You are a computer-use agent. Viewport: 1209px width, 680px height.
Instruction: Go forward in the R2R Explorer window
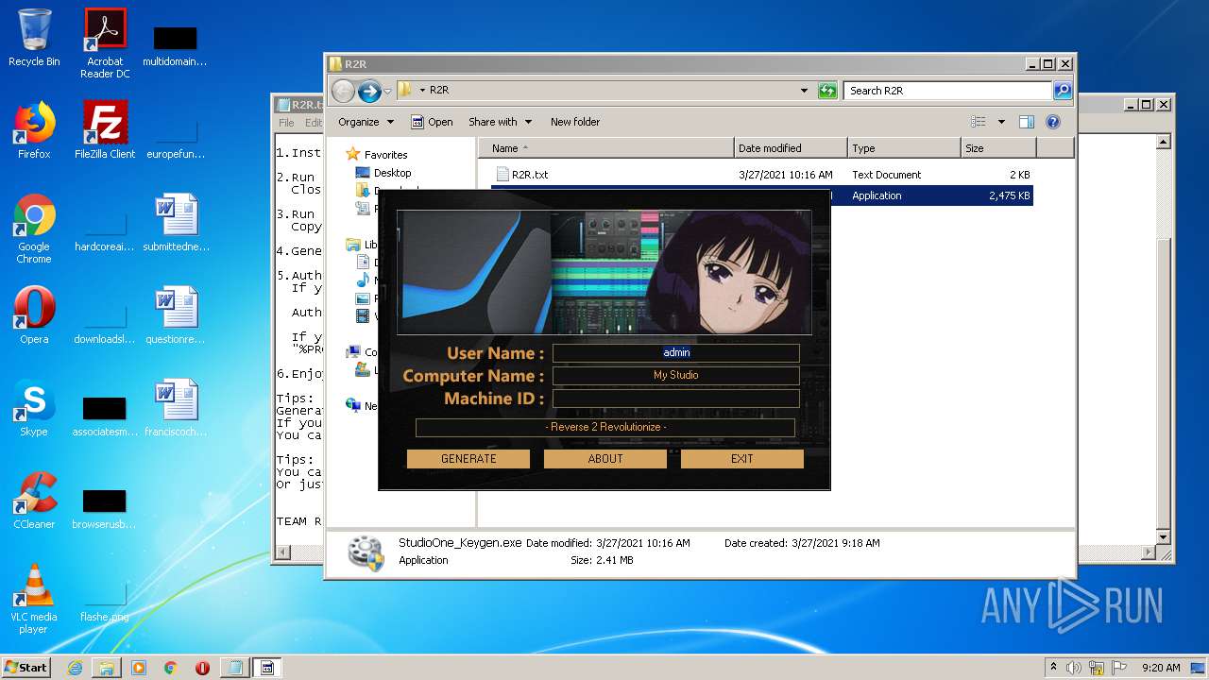(369, 91)
